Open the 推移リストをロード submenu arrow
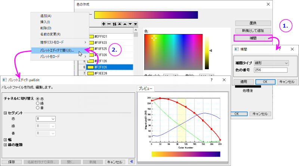This screenshot has height=166, width=299. point(85,42)
